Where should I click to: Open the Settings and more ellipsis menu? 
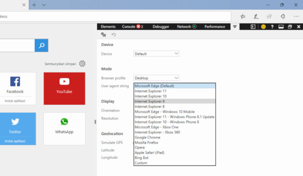coord(296,16)
